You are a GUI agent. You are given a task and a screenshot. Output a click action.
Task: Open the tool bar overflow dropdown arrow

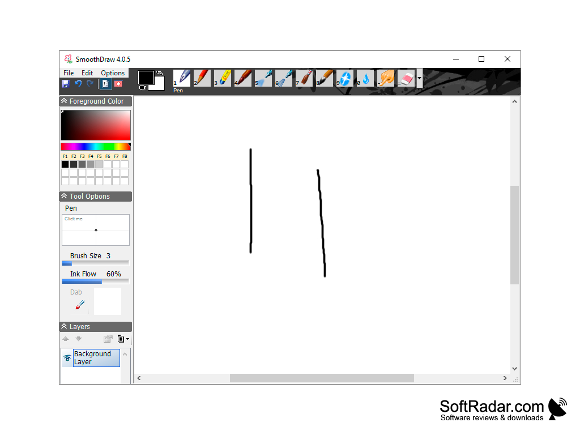[x=420, y=78]
